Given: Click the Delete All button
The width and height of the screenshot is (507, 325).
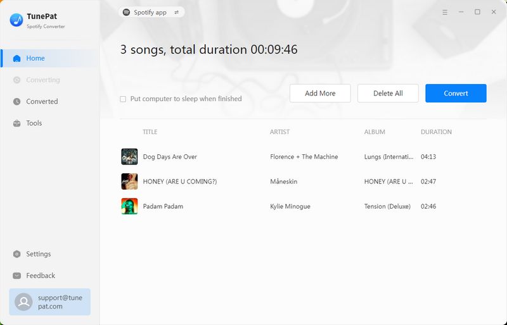Looking at the screenshot, I should 388,94.
